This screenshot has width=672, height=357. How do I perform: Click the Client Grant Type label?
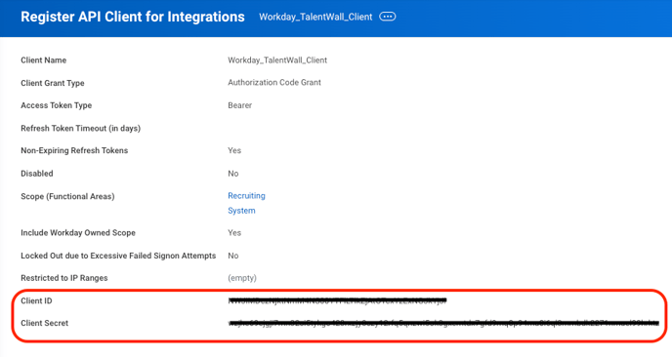click(53, 83)
